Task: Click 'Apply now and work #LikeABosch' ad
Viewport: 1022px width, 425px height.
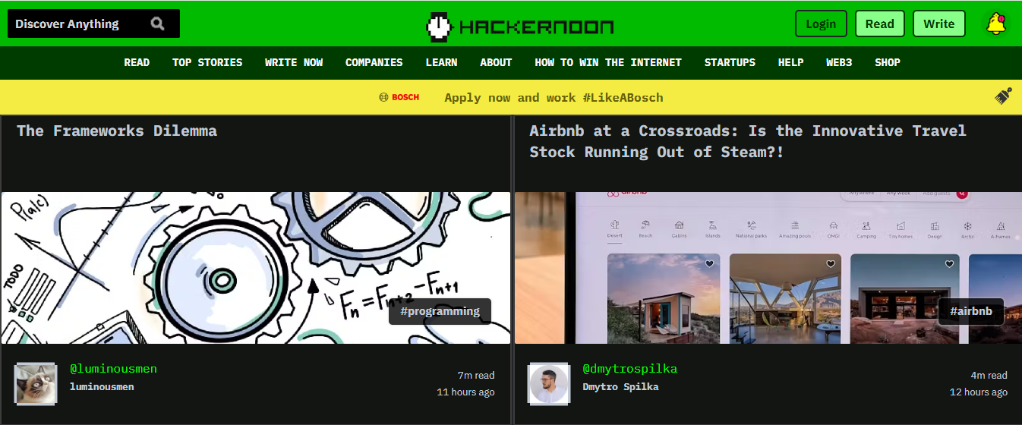Action: tap(554, 97)
